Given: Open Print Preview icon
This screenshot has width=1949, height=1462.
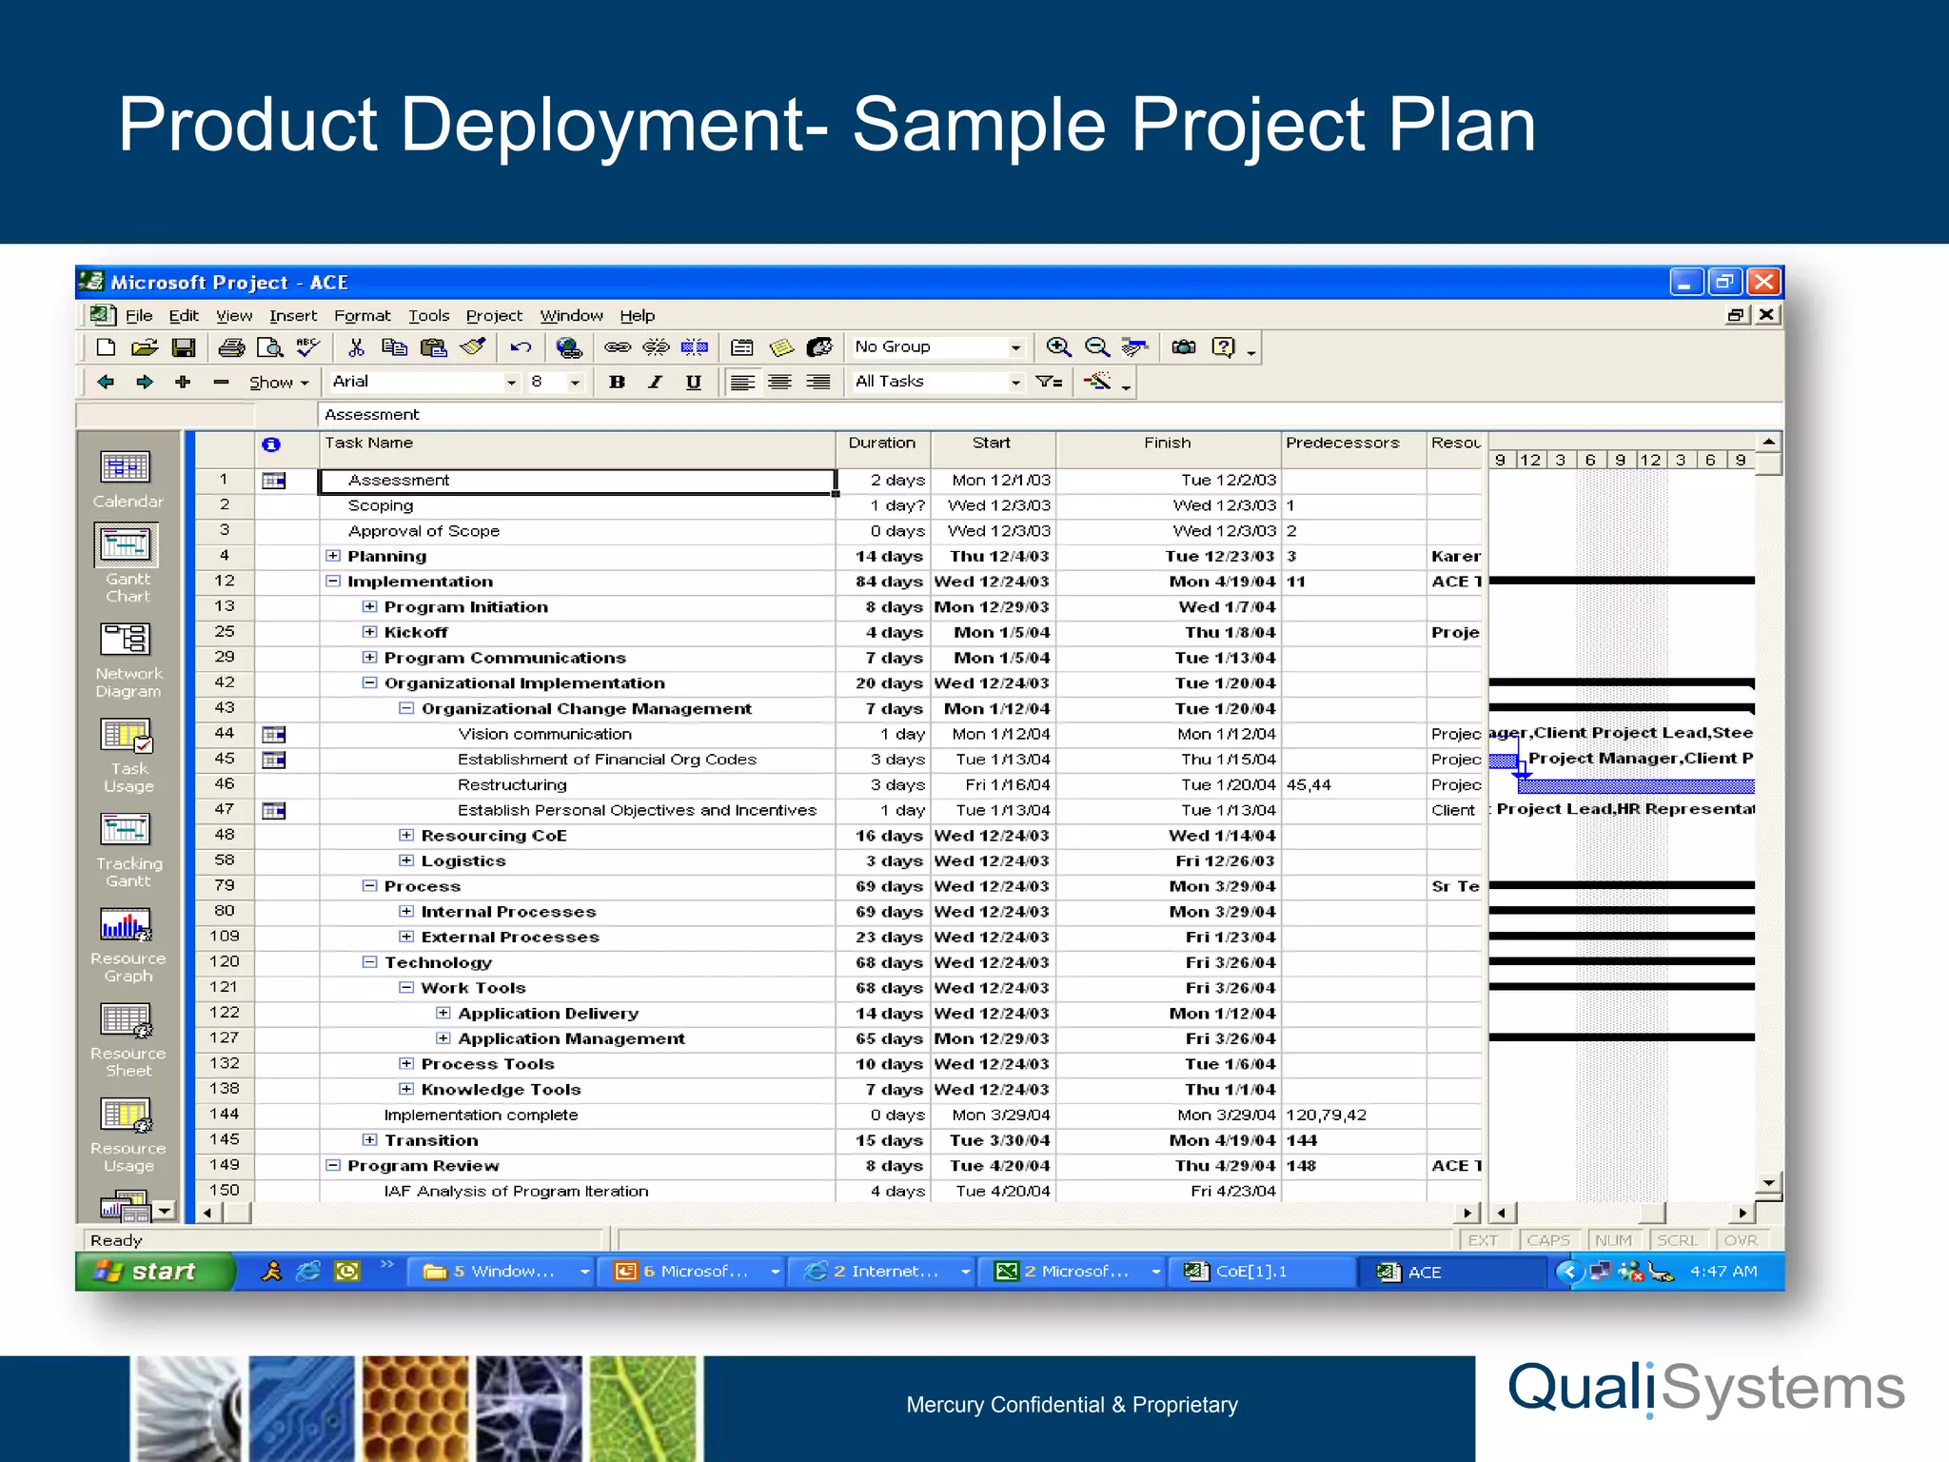Looking at the screenshot, I should (270, 347).
